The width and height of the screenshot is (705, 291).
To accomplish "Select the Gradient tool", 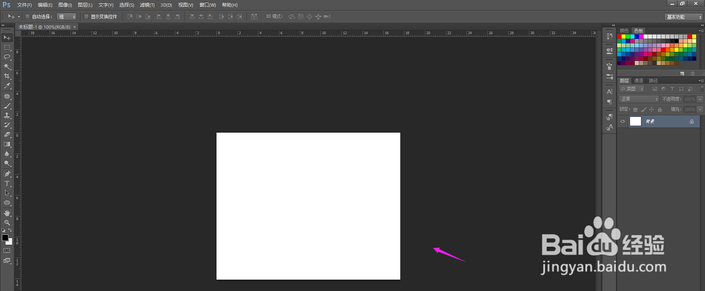I will tap(7, 144).
